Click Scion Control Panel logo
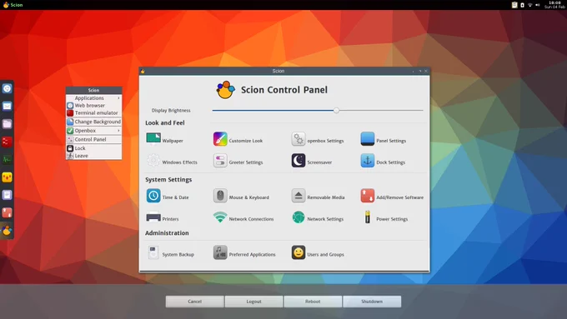The height and width of the screenshot is (319, 567). pyautogui.click(x=225, y=90)
